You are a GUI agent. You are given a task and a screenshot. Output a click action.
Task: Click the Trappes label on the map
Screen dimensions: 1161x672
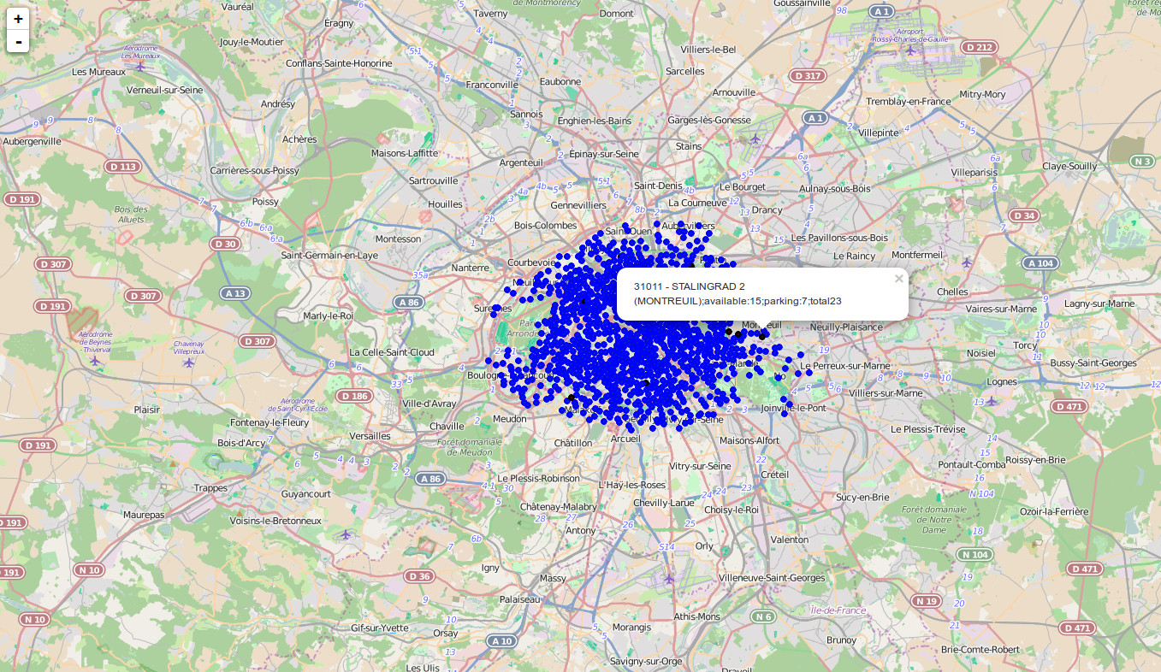211,488
